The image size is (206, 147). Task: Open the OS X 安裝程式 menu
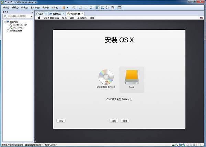tap(51, 18)
